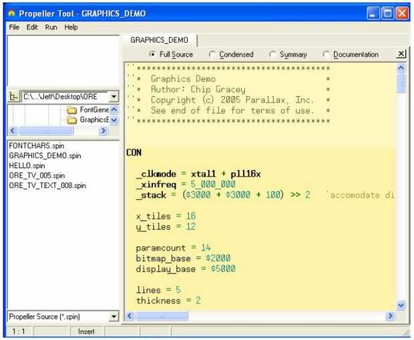Select the GRAPHICS_DEMO editor tab
The image size is (414, 340).
click(159, 40)
